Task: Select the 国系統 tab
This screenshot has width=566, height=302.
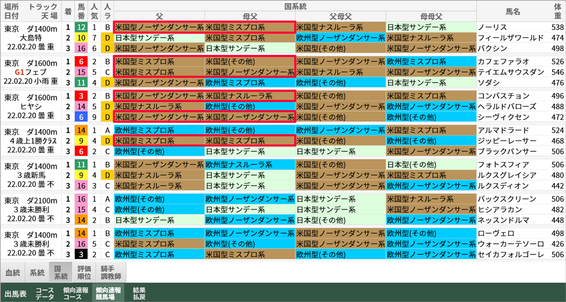Action: (x=61, y=273)
